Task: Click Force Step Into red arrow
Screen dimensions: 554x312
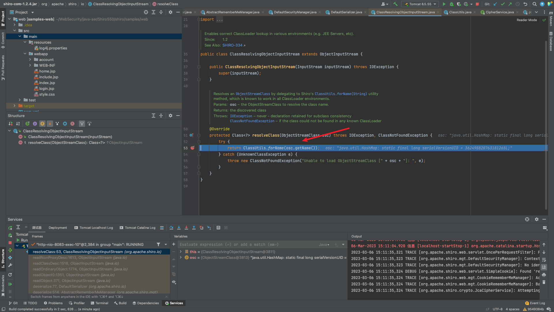Action: click(x=186, y=228)
